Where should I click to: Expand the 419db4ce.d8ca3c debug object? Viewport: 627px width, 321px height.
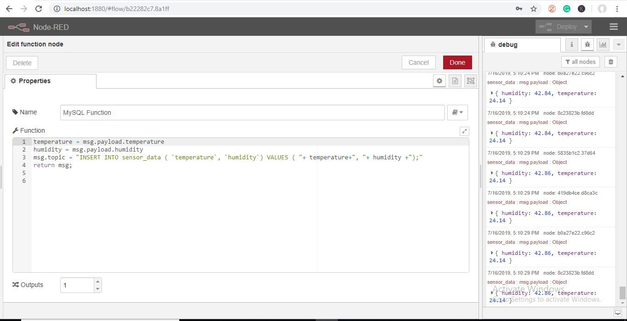point(492,213)
